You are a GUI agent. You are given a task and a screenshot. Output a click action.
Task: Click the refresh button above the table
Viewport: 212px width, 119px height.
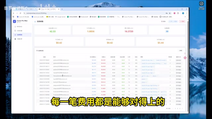181,51
